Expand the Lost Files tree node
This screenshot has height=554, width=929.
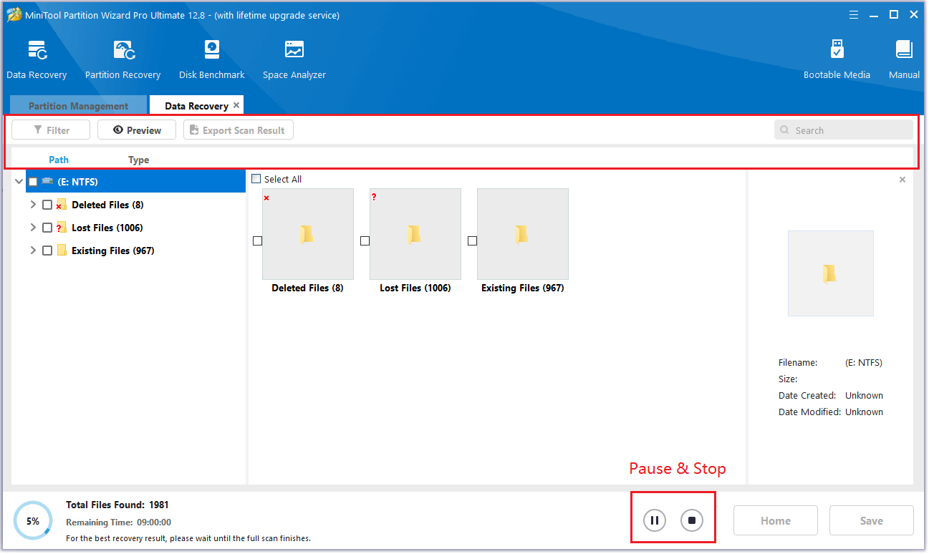pyautogui.click(x=32, y=227)
